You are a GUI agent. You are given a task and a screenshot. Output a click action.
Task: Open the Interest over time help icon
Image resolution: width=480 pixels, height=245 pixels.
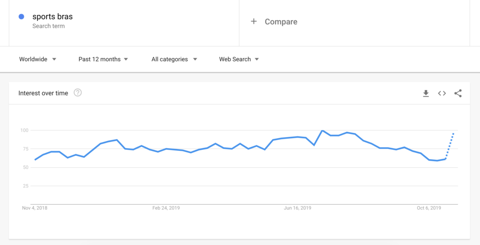[x=78, y=93]
